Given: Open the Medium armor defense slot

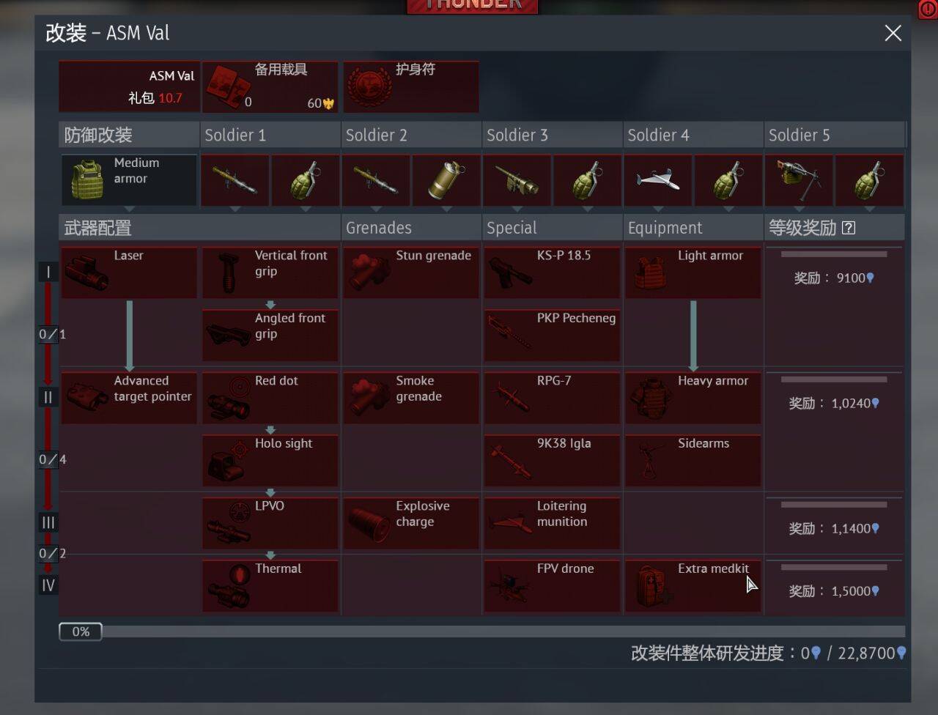Looking at the screenshot, I should (129, 180).
